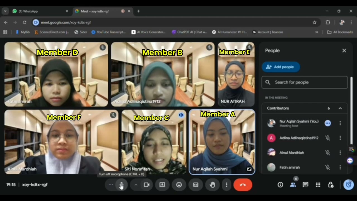Open more actions for Ainul Mardhiah
The image size is (357, 201).
[340, 153]
